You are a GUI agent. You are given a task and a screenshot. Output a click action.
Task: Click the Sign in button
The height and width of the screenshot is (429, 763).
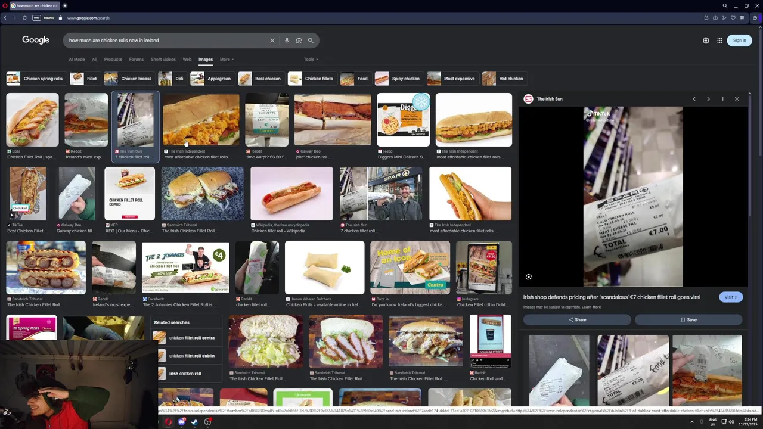point(739,41)
